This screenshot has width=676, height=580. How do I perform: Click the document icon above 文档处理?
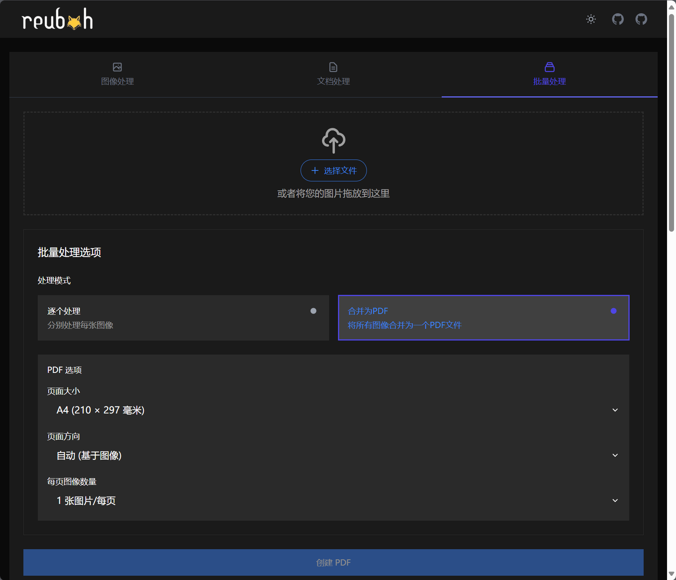point(333,67)
